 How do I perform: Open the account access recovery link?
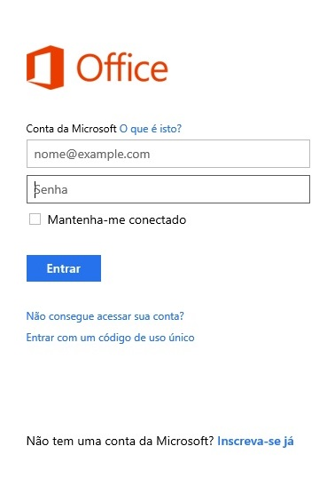click(x=105, y=316)
